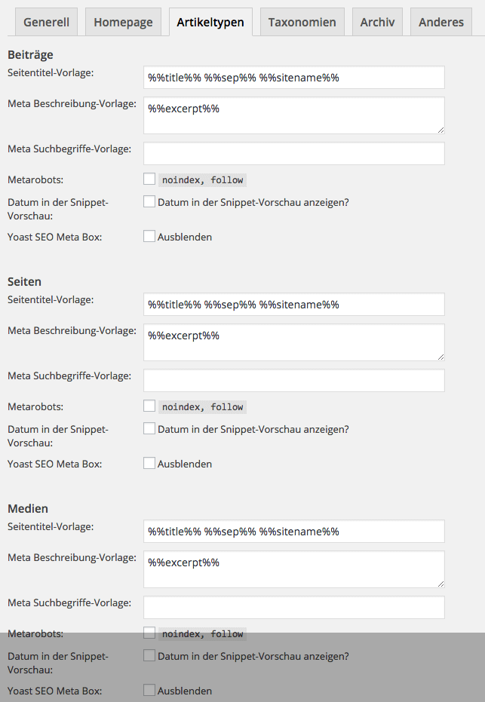This screenshot has height=702, width=485.
Task: Click the resize handle of Beiträge description textarea
Action: 440,130
